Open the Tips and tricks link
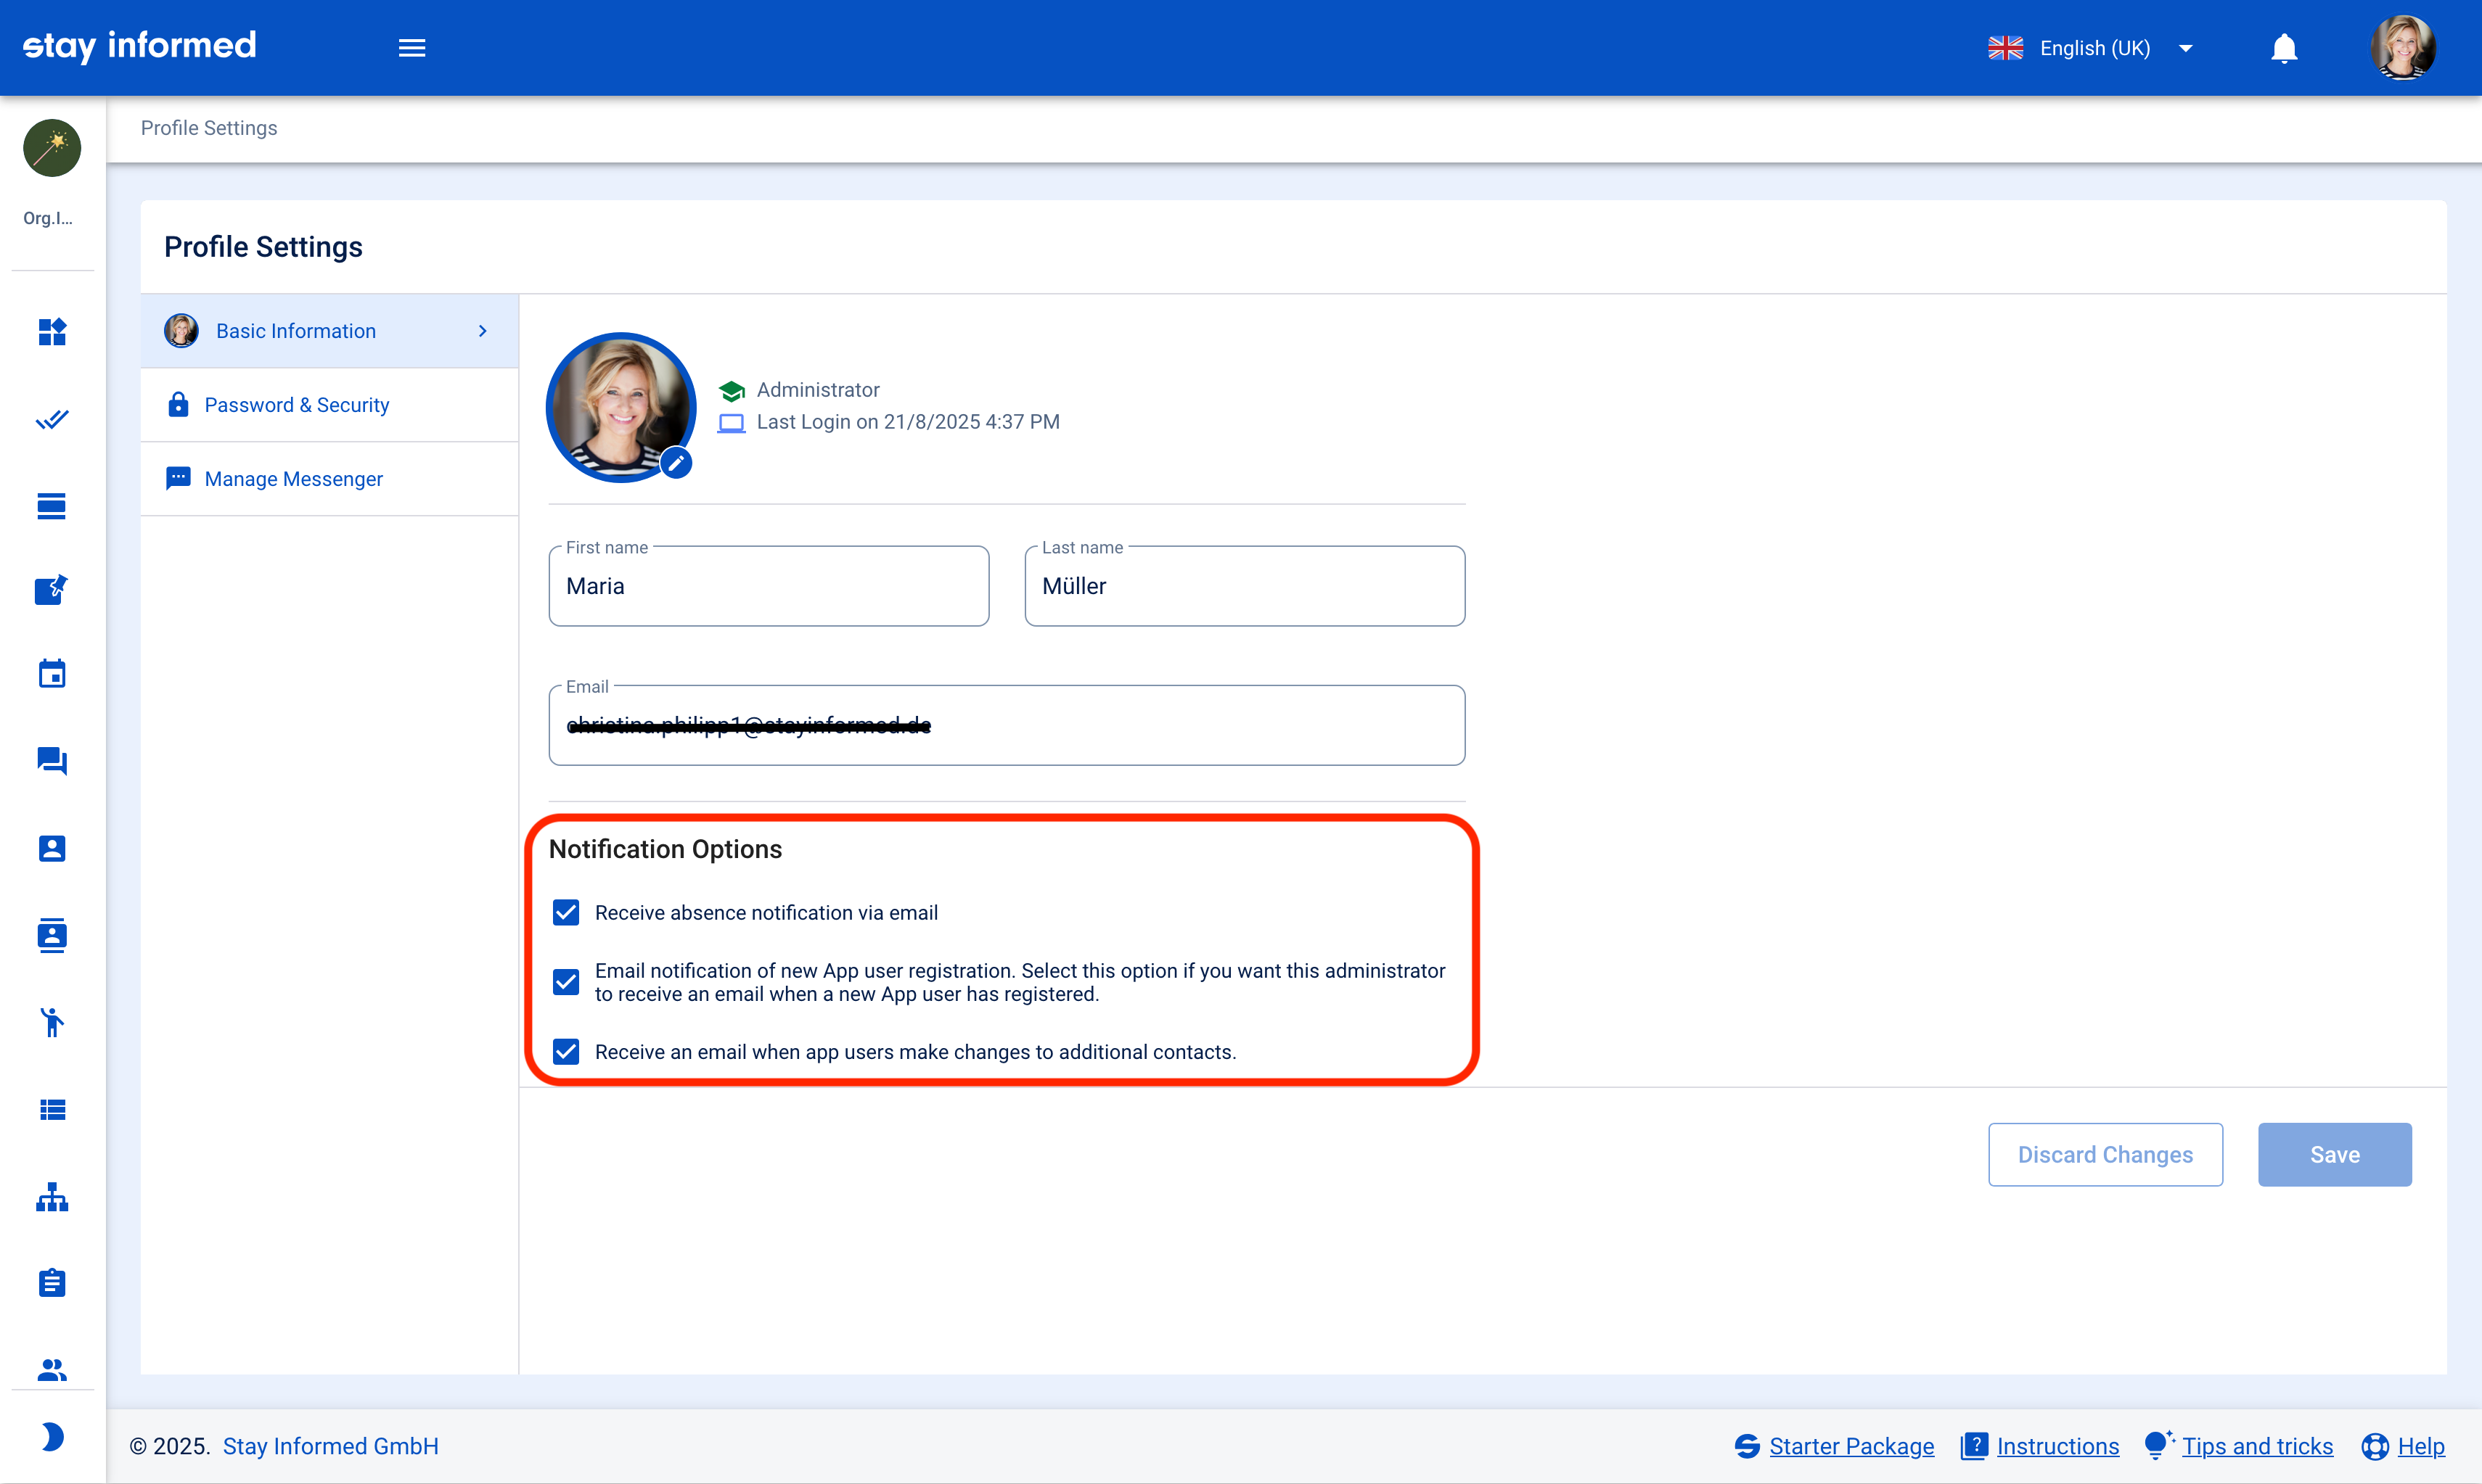 [x=2257, y=1446]
